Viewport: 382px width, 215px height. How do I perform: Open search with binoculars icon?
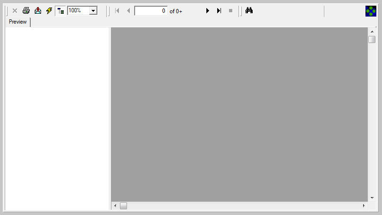(x=249, y=10)
